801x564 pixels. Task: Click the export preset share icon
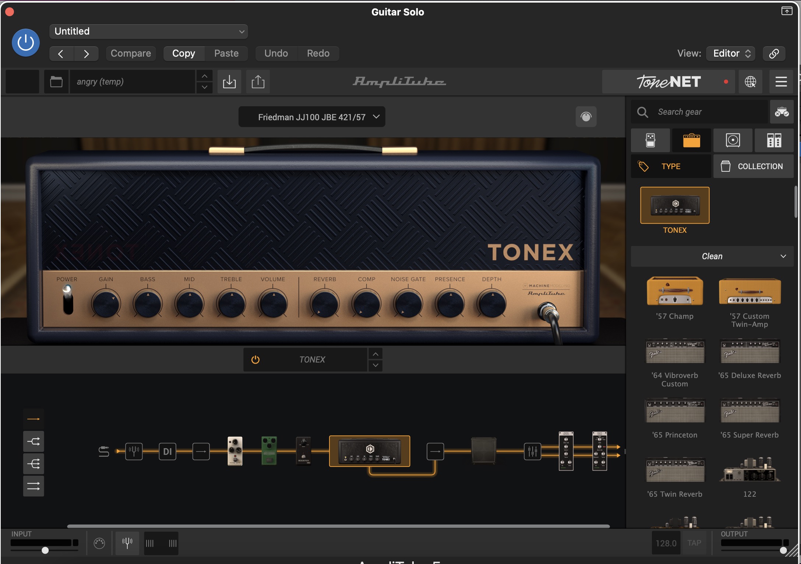coord(258,81)
